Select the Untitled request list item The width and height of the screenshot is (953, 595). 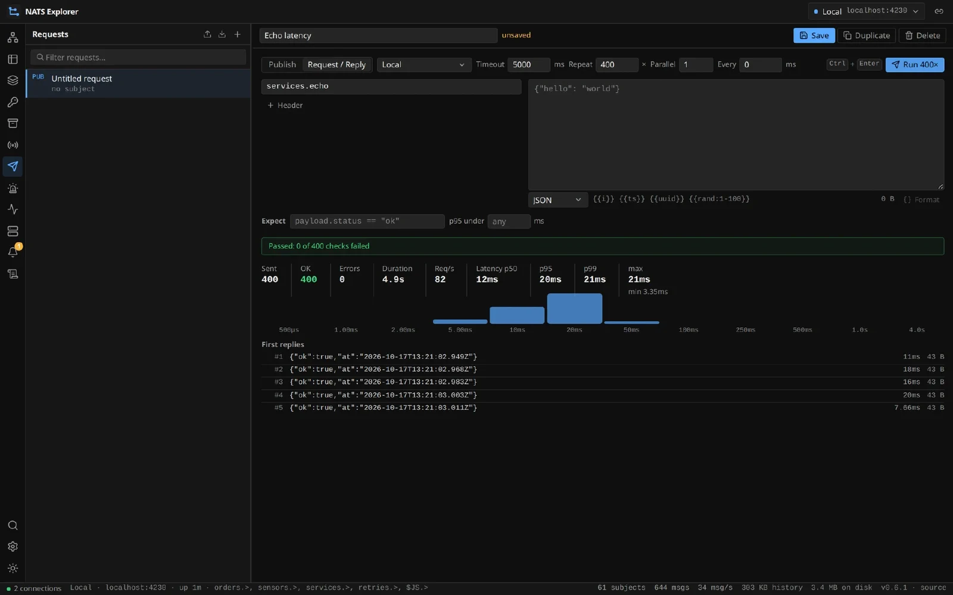click(x=138, y=83)
